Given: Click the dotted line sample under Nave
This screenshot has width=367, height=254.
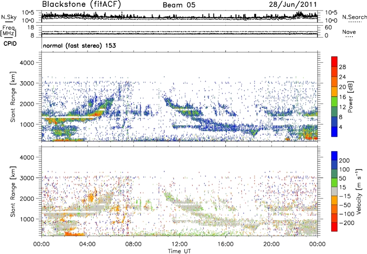Looking at the screenshot, I should click(350, 37).
